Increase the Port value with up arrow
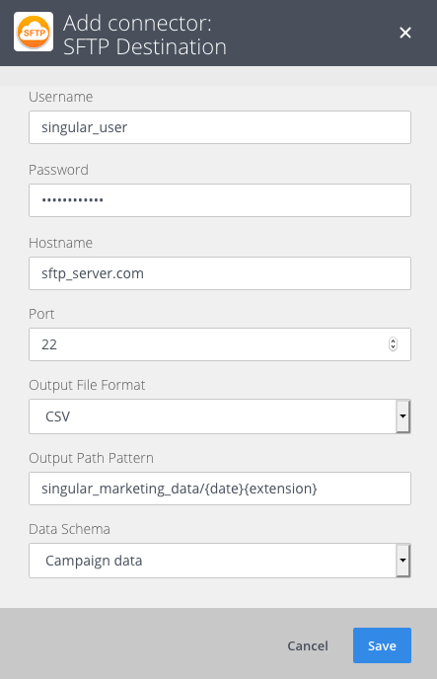This screenshot has height=679, width=437. pos(393,341)
